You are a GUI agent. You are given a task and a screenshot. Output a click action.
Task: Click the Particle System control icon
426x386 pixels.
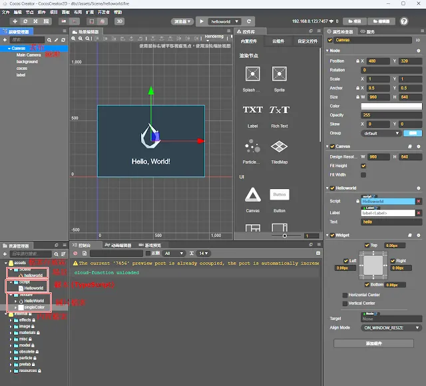click(x=252, y=146)
